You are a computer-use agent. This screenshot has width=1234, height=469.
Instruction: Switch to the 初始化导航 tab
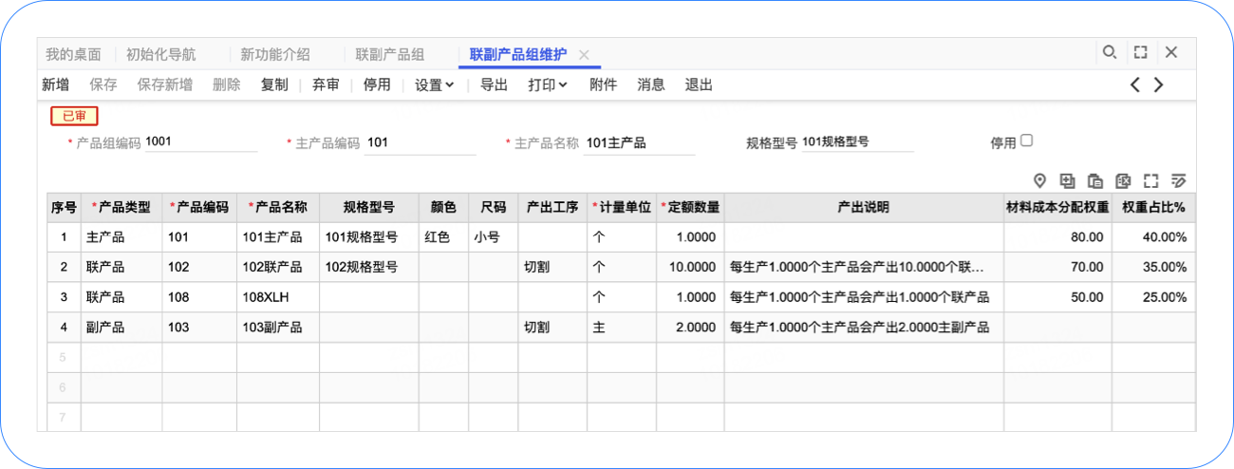[161, 54]
